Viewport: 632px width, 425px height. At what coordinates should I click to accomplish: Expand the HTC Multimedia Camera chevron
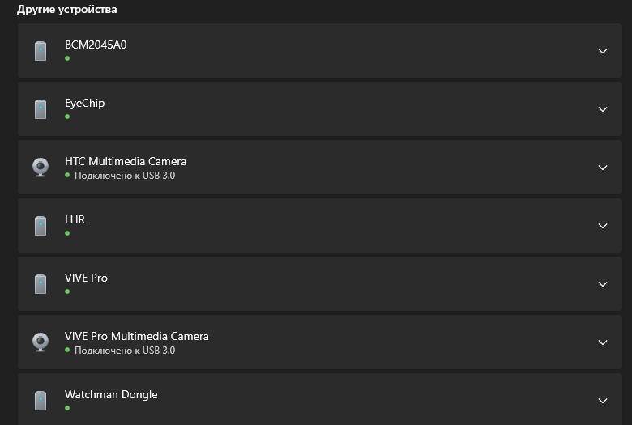point(602,168)
